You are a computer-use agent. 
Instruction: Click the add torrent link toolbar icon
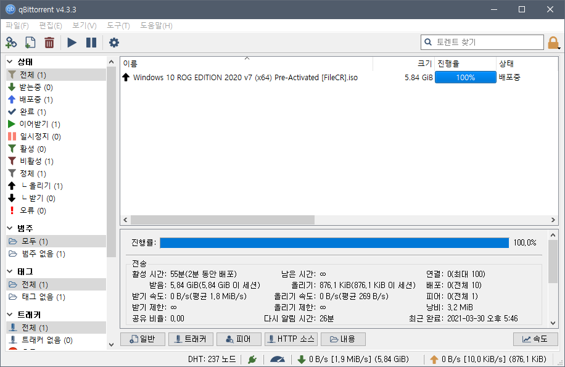tap(11, 43)
